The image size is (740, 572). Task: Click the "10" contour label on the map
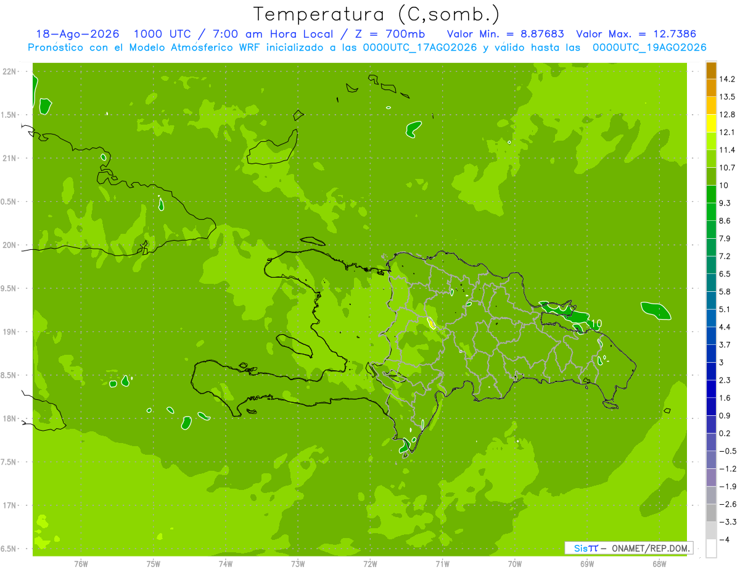(x=596, y=323)
